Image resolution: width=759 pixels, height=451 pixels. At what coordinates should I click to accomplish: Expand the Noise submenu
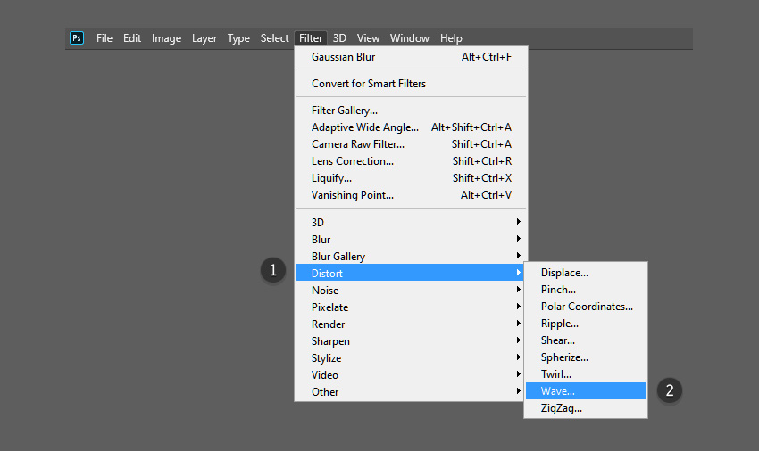[x=410, y=290]
